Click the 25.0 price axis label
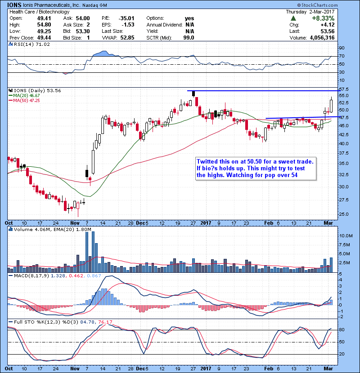 [x=344, y=214]
